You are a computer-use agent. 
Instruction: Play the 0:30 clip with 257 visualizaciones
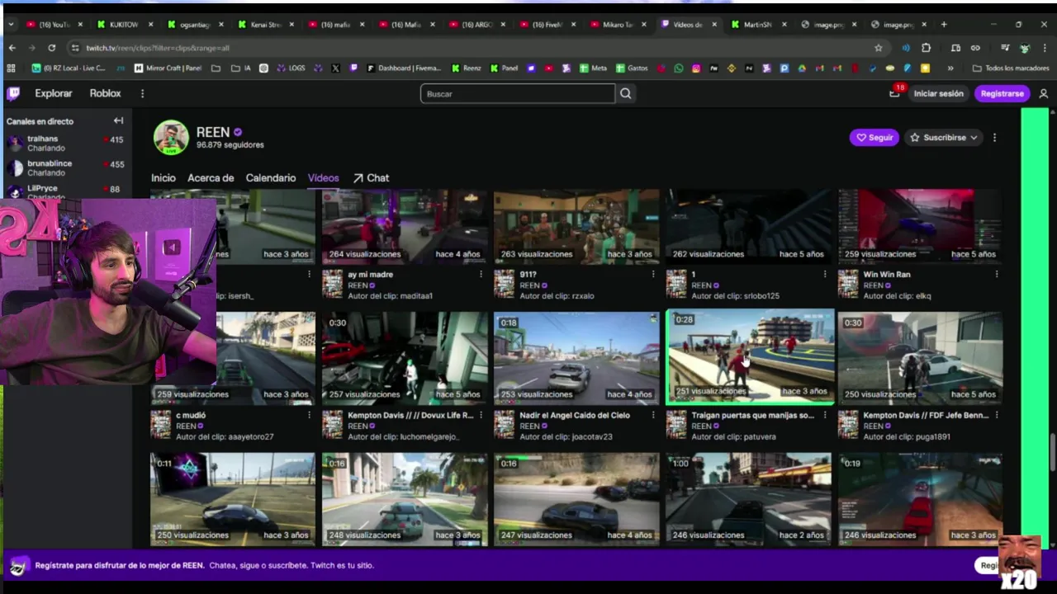[405, 357]
